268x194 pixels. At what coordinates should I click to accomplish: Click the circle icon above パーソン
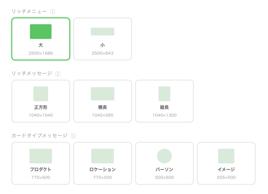click(164, 156)
